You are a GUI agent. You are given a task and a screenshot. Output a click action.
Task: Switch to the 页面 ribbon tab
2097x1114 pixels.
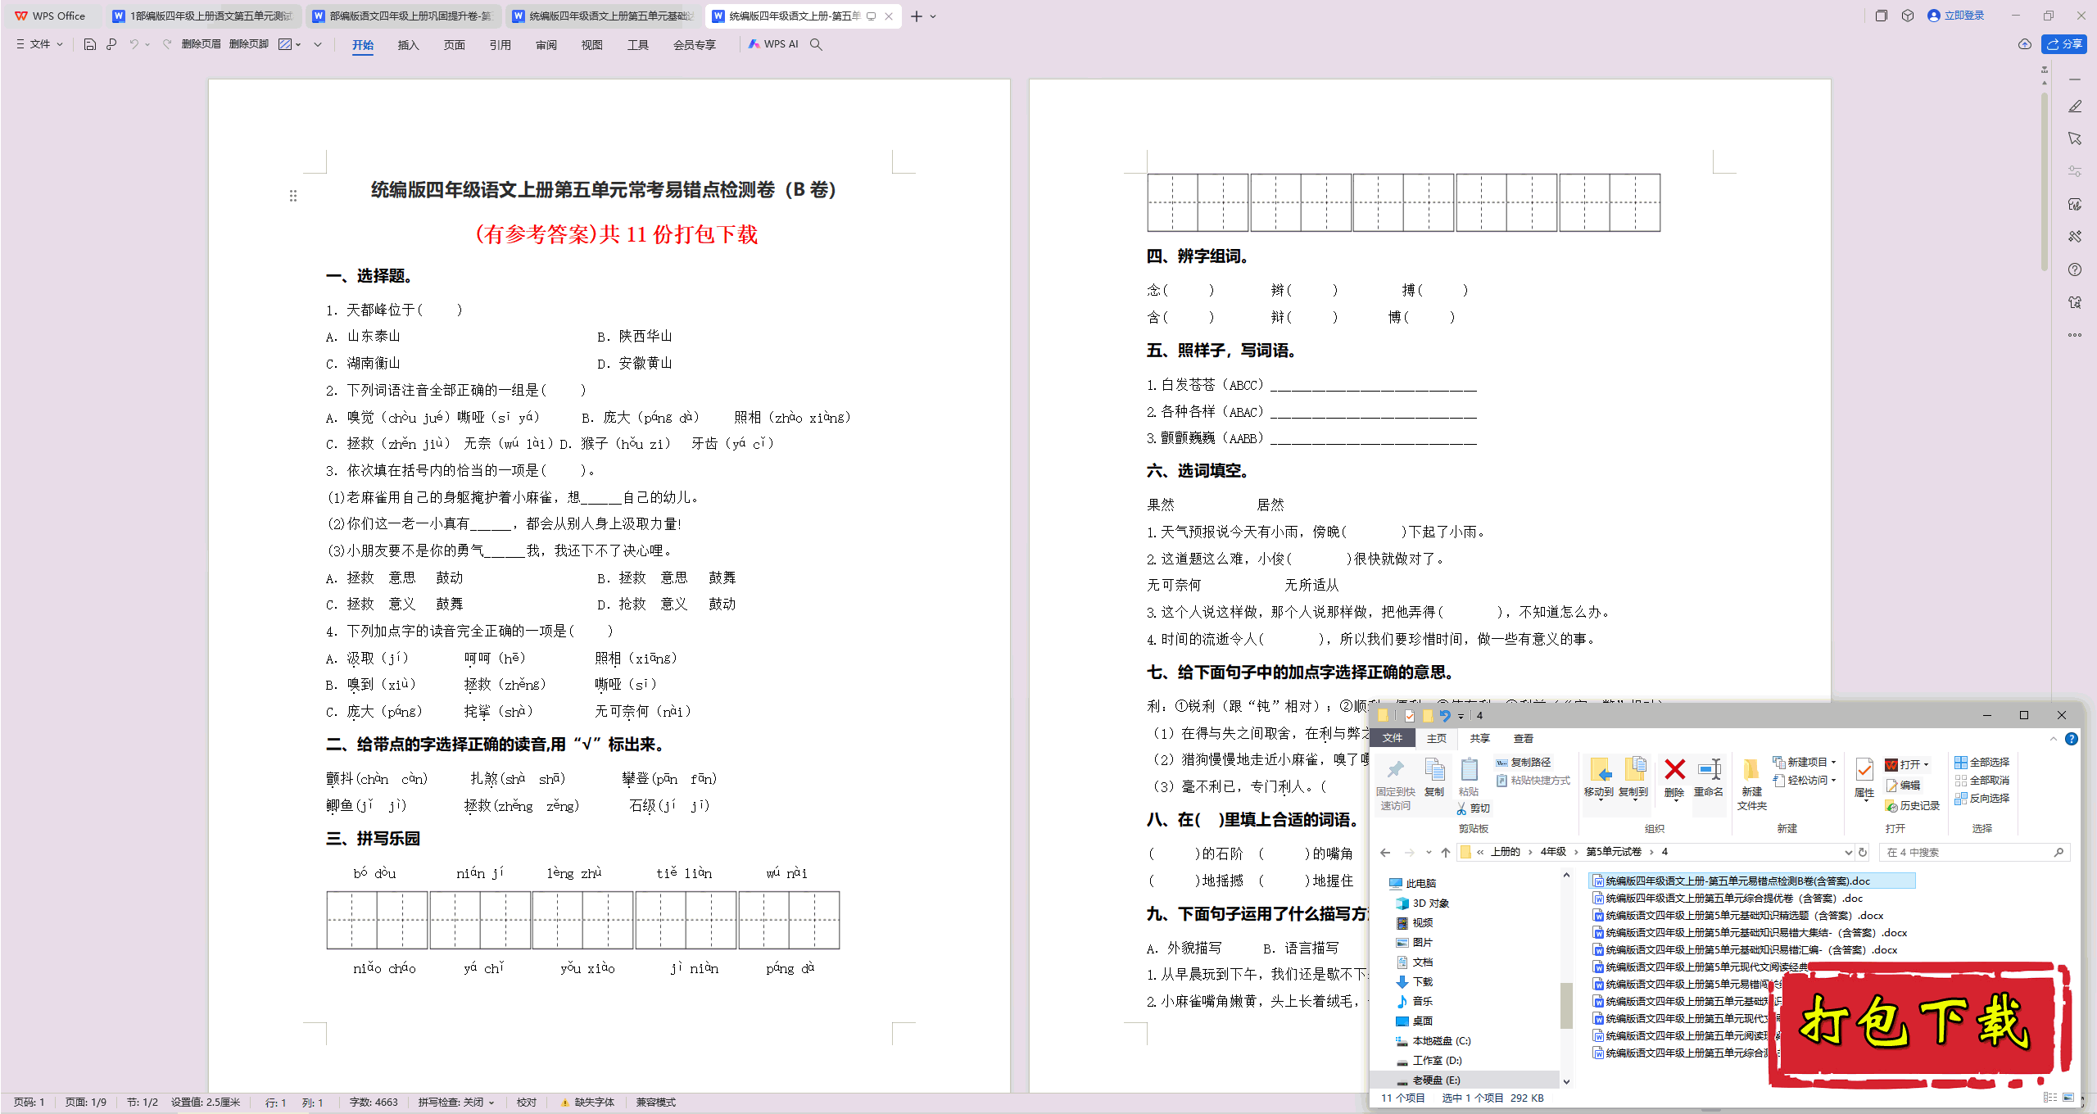[454, 45]
